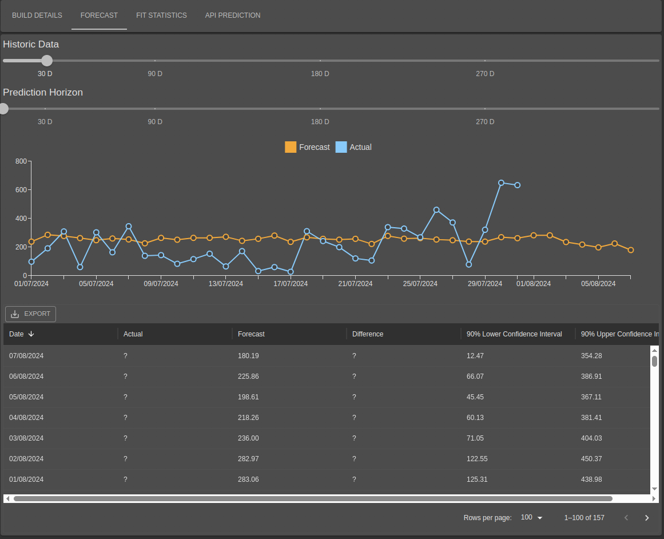Click the forecast value 198.61
Image resolution: width=664 pixels, height=539 pixels.
click(x=248, y=397)
